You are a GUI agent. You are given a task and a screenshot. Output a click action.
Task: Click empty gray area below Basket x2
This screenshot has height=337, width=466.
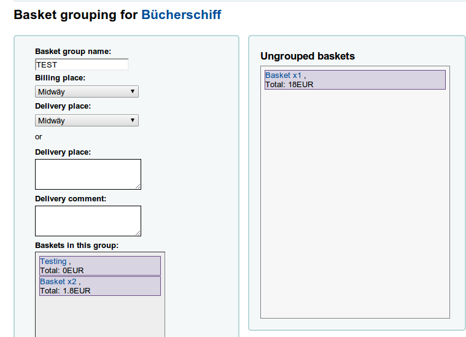[100, 316]
